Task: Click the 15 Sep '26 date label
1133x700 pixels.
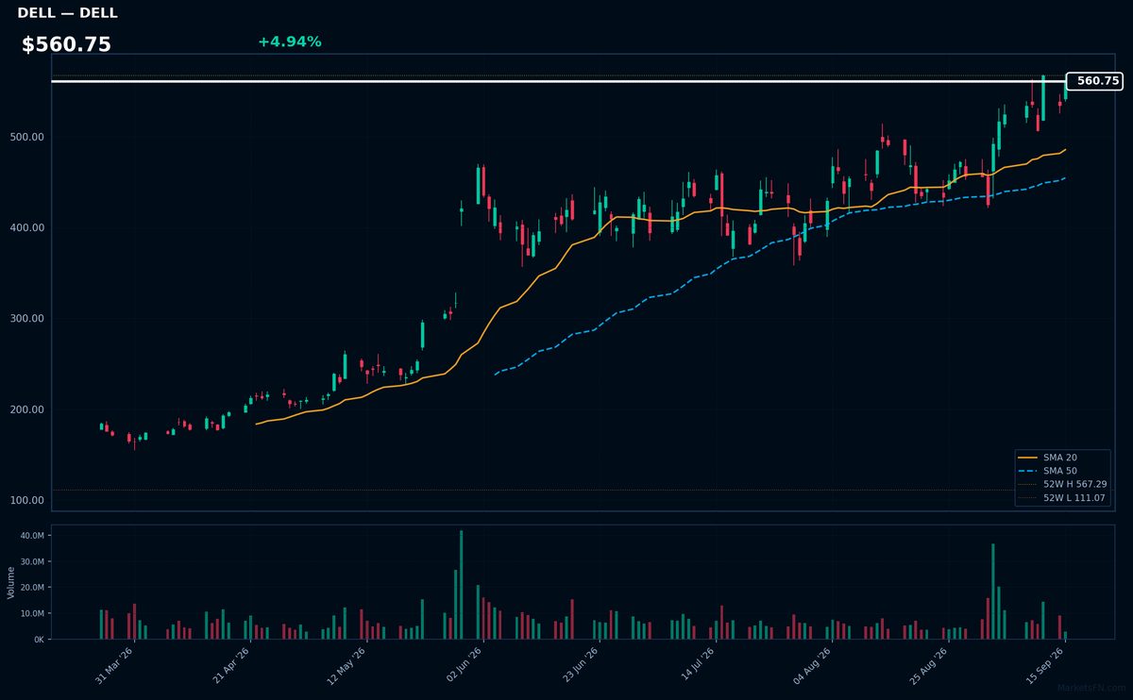Action: tap(1046, 666)
